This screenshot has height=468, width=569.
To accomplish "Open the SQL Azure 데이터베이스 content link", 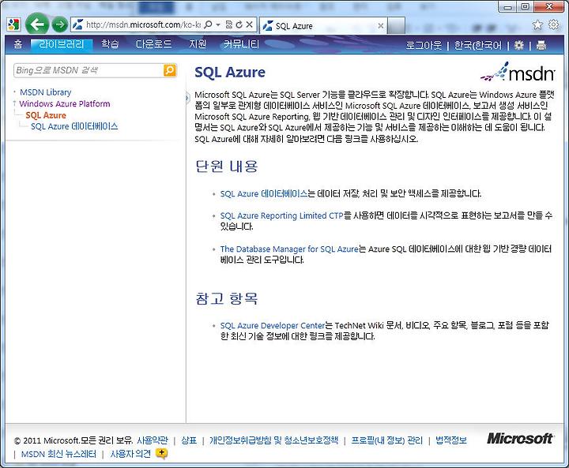I will tap(264, 193).
